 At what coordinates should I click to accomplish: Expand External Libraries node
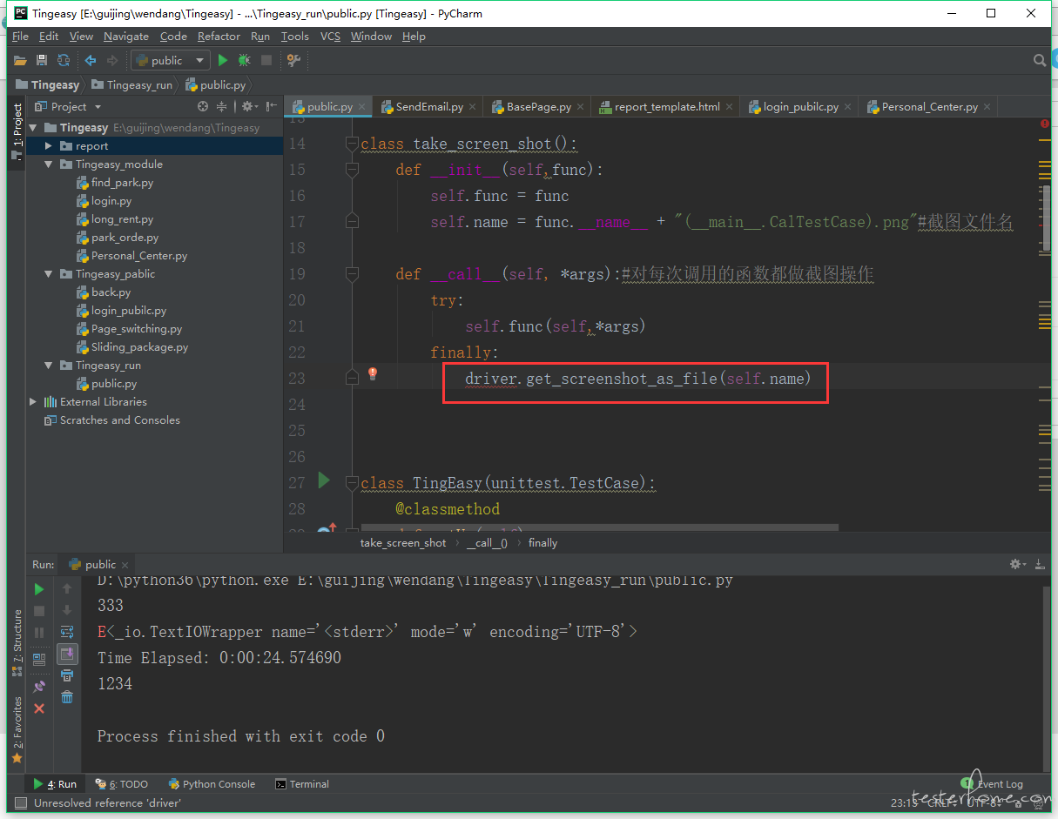[x=33, y=402]
